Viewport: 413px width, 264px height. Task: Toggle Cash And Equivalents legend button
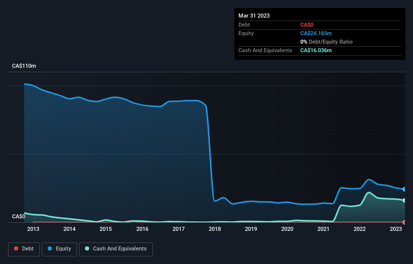click(x=116, y=249)
